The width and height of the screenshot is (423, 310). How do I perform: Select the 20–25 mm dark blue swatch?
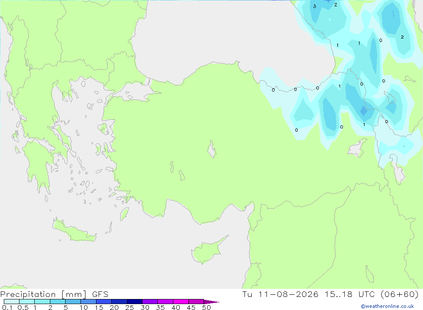click(x=119, y=302)
